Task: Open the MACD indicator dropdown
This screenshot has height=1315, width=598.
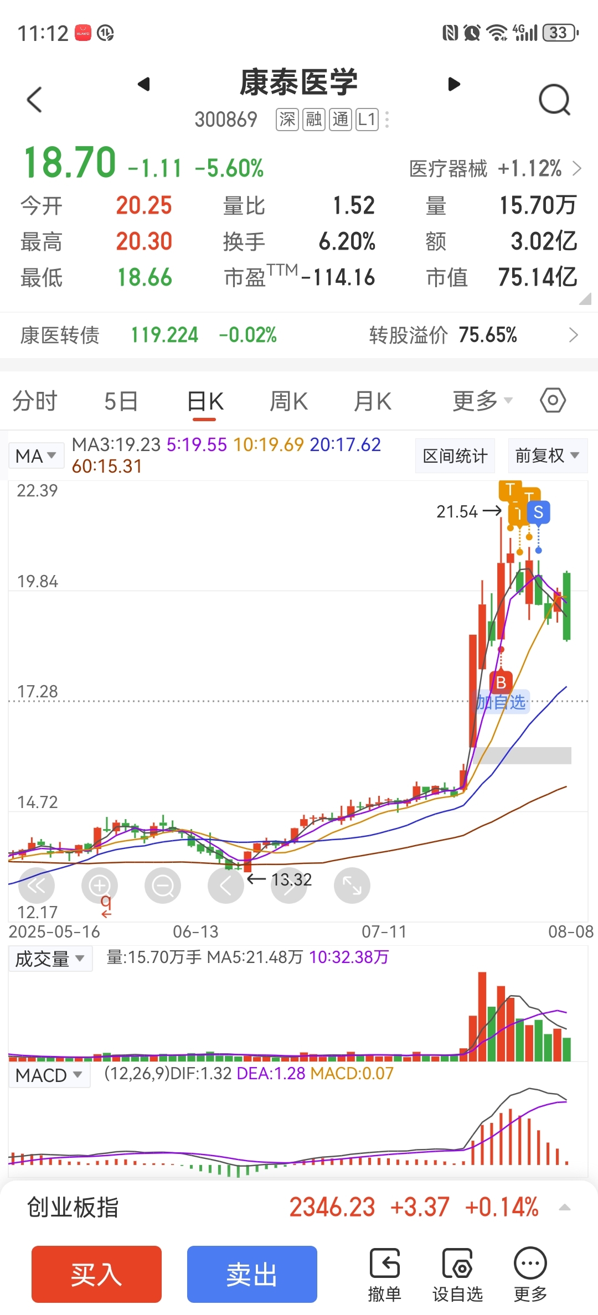Action: pos(49,1075)
